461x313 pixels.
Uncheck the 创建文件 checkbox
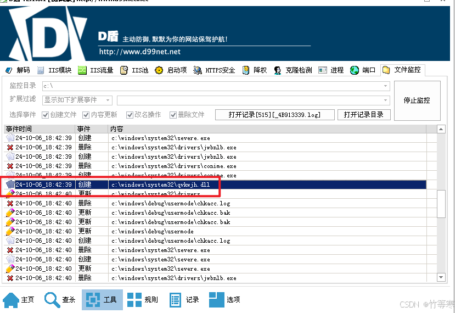[45, 115]
